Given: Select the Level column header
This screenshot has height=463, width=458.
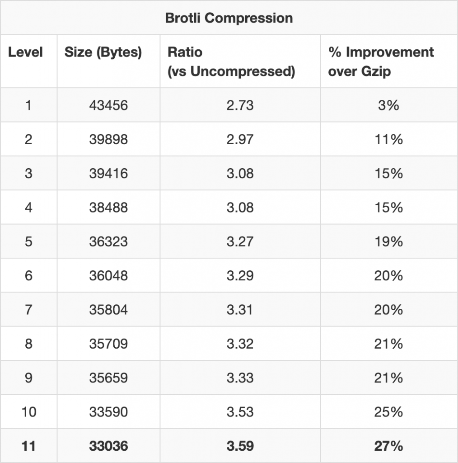Looking at the screenshot, I should pyautogui.click(x=25, y=52).
